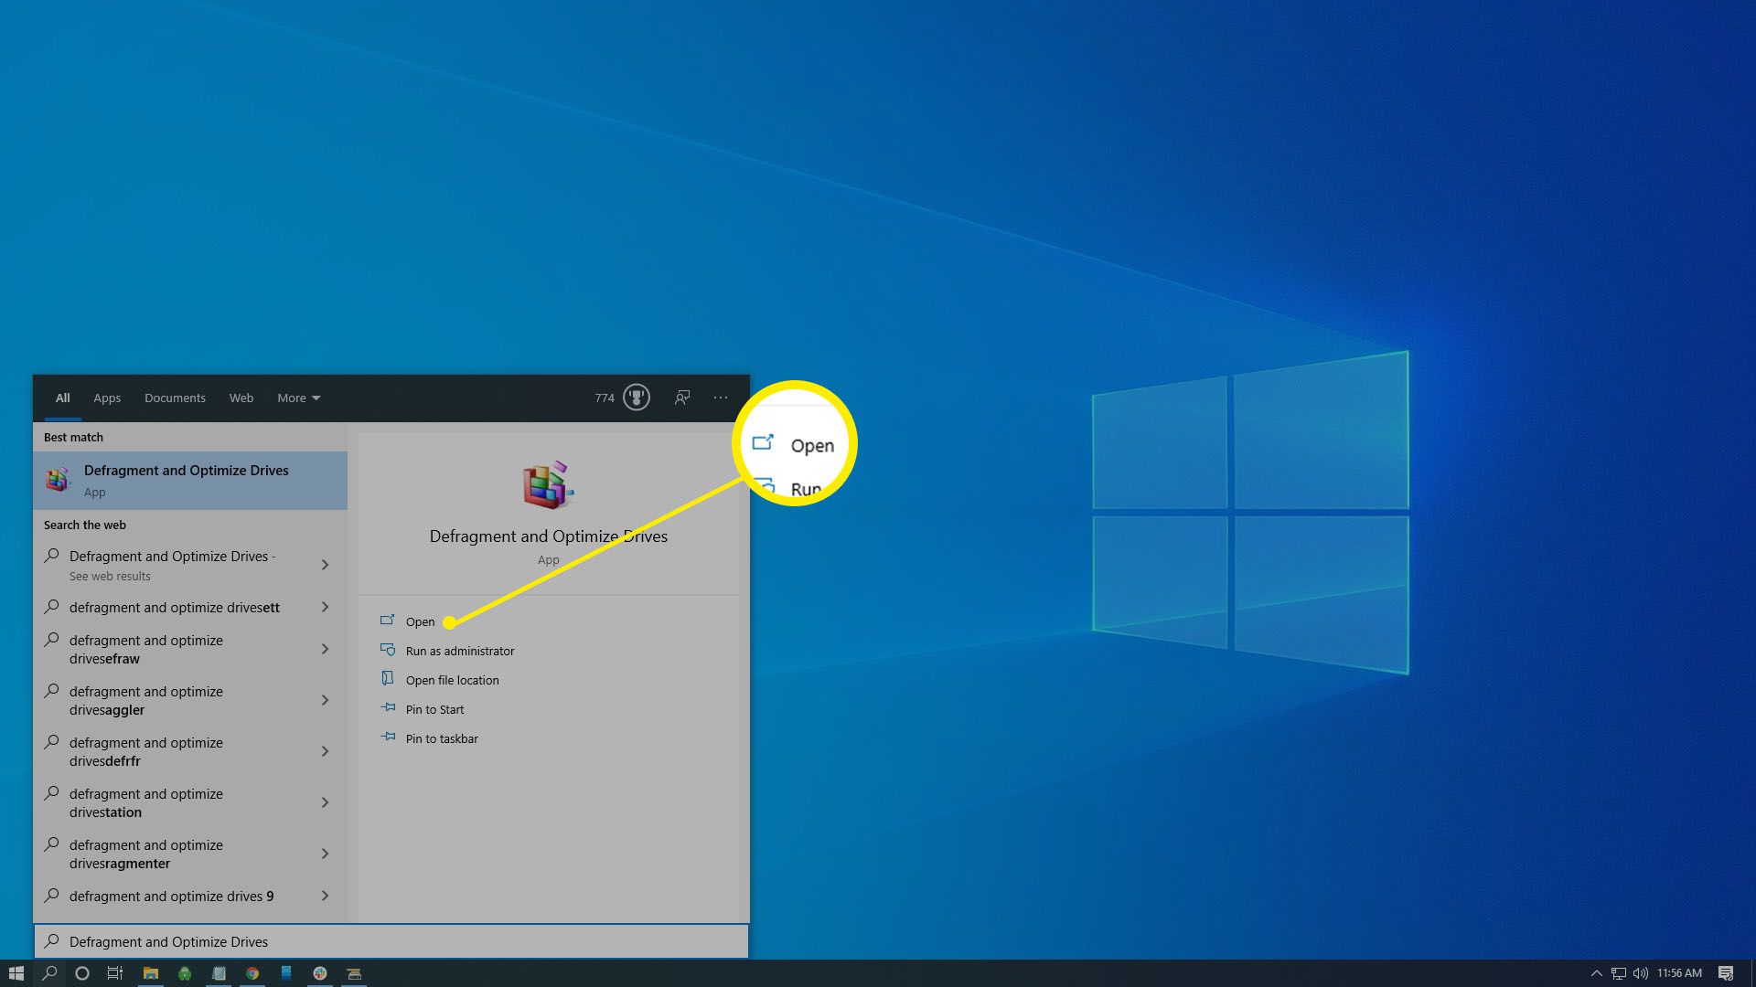Click the folder icon beside Open file location
Viewport: 1756px width, 987px height.
pyautogui.click(x=388, y=679)
